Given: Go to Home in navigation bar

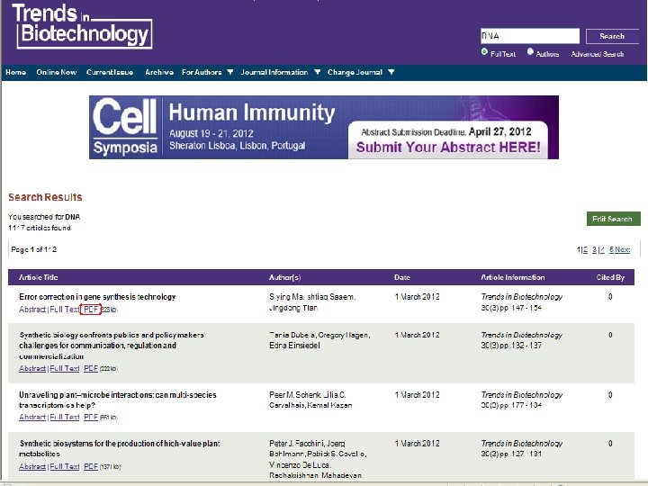Looking at the screenshot, I should pyautogui.click(x=15, y=72).
